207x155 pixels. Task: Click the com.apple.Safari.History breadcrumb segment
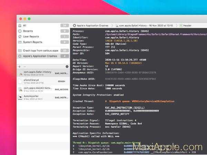(x=146, y=25)
